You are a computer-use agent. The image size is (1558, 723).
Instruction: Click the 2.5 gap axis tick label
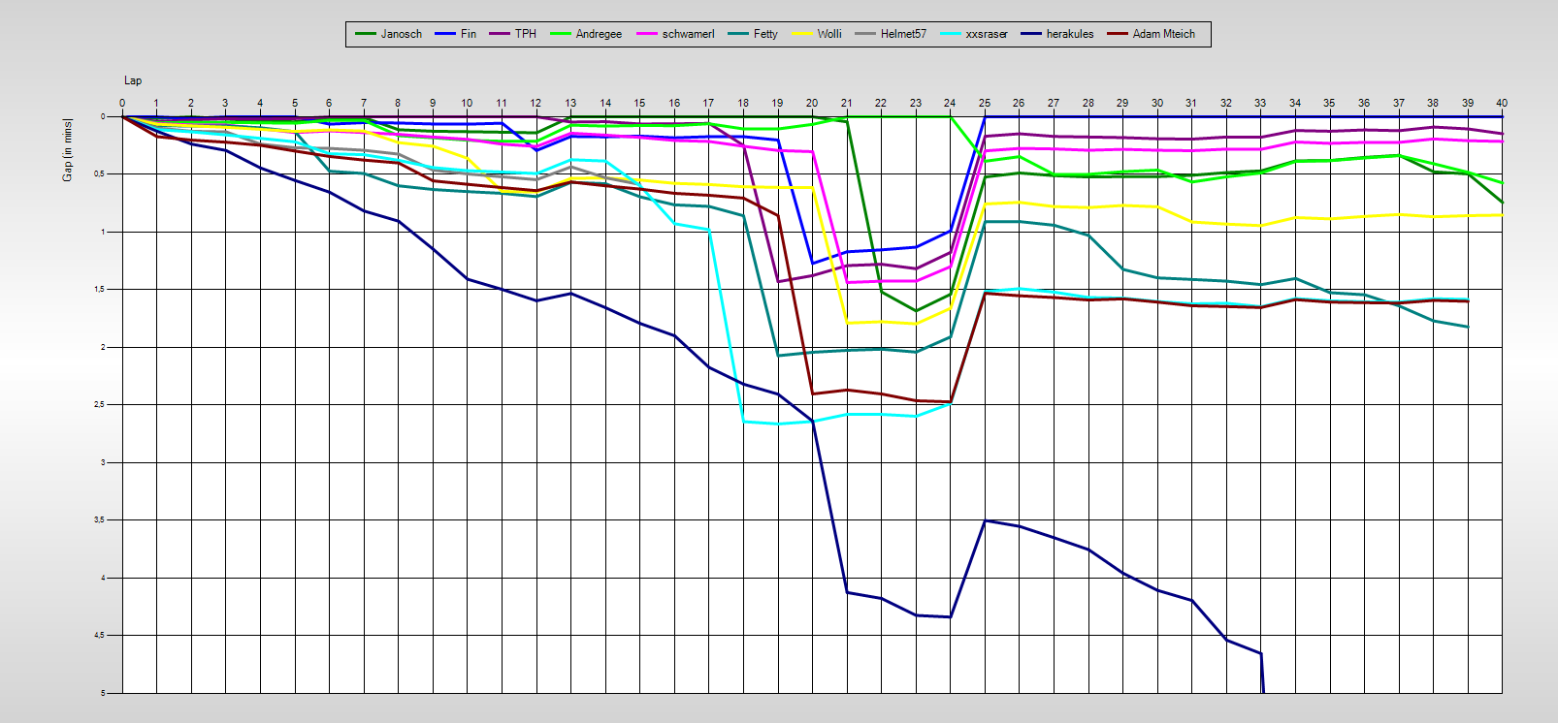point(98,405)
